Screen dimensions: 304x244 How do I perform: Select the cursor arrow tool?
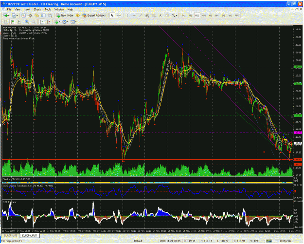pyautogui.click(x=112, y=16)
